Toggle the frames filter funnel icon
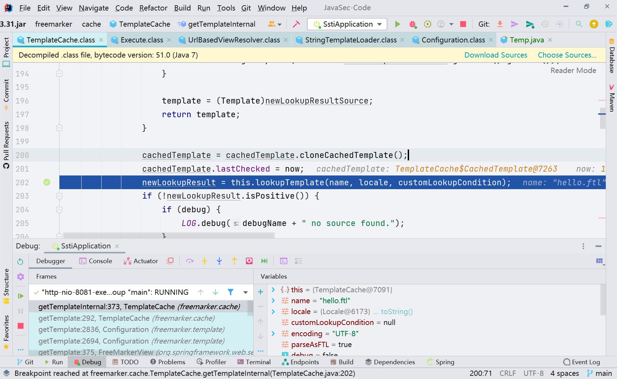617x379 pixels. coord(230,292)
